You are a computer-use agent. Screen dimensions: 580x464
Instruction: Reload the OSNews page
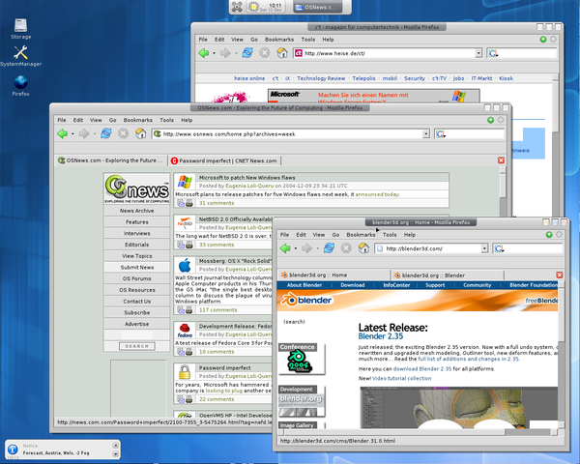point(105,133)
